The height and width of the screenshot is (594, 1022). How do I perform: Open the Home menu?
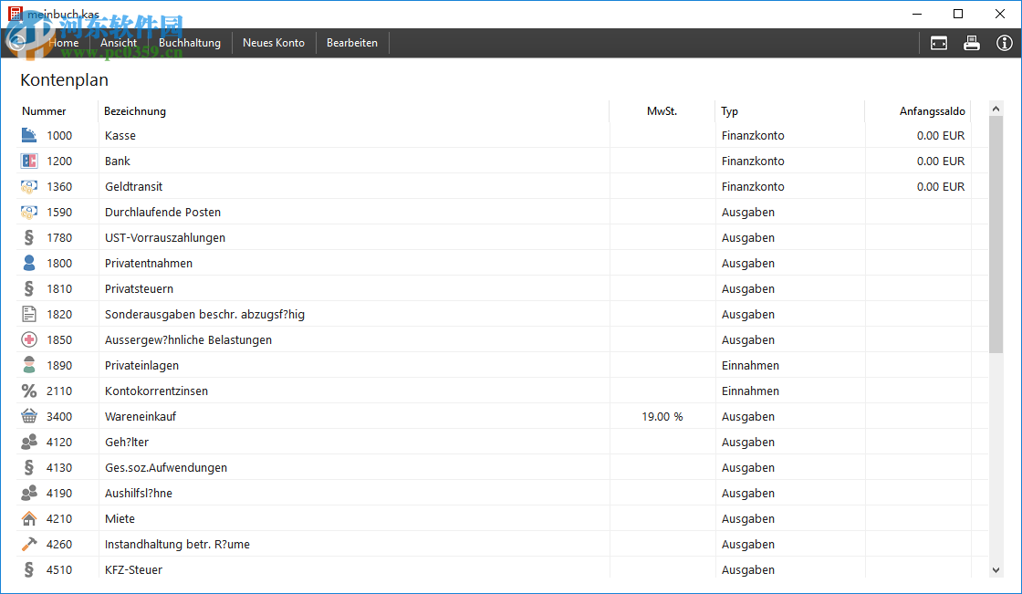(63, 43)
